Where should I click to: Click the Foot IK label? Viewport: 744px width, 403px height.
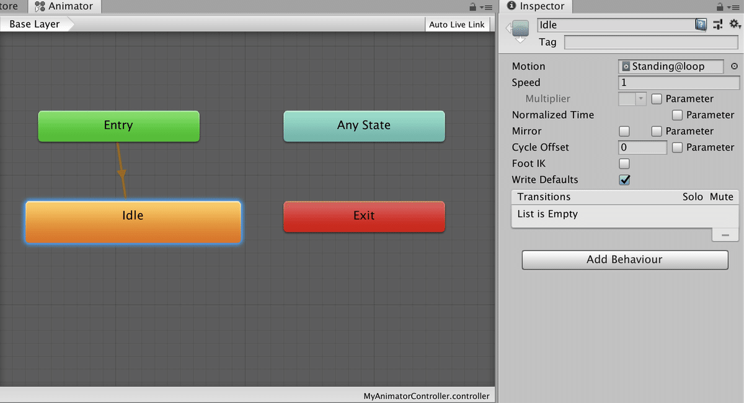point(529,163)
